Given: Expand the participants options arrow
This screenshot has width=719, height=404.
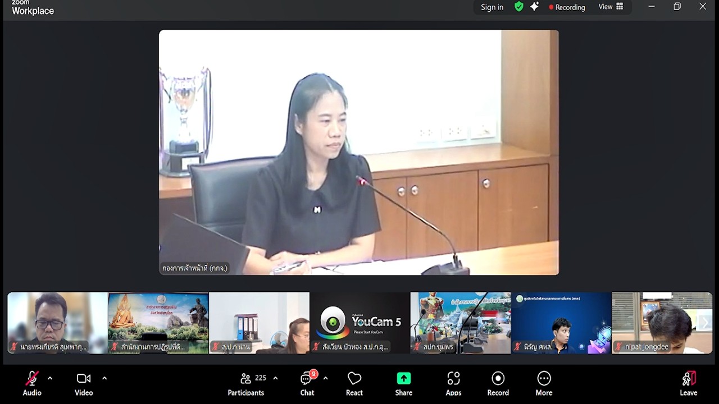Looking at the screenshot, I should (x=275, y=378).
